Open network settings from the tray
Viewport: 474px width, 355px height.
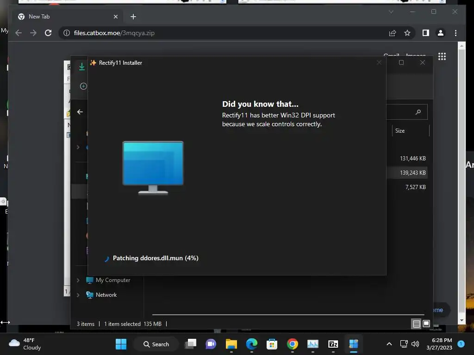click(404, 344)
